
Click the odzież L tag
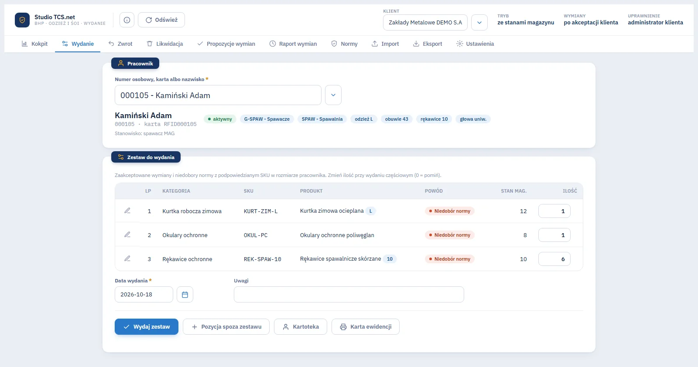pos(364,119)
